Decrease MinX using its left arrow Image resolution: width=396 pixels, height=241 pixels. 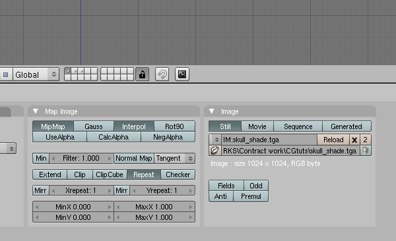37,207
